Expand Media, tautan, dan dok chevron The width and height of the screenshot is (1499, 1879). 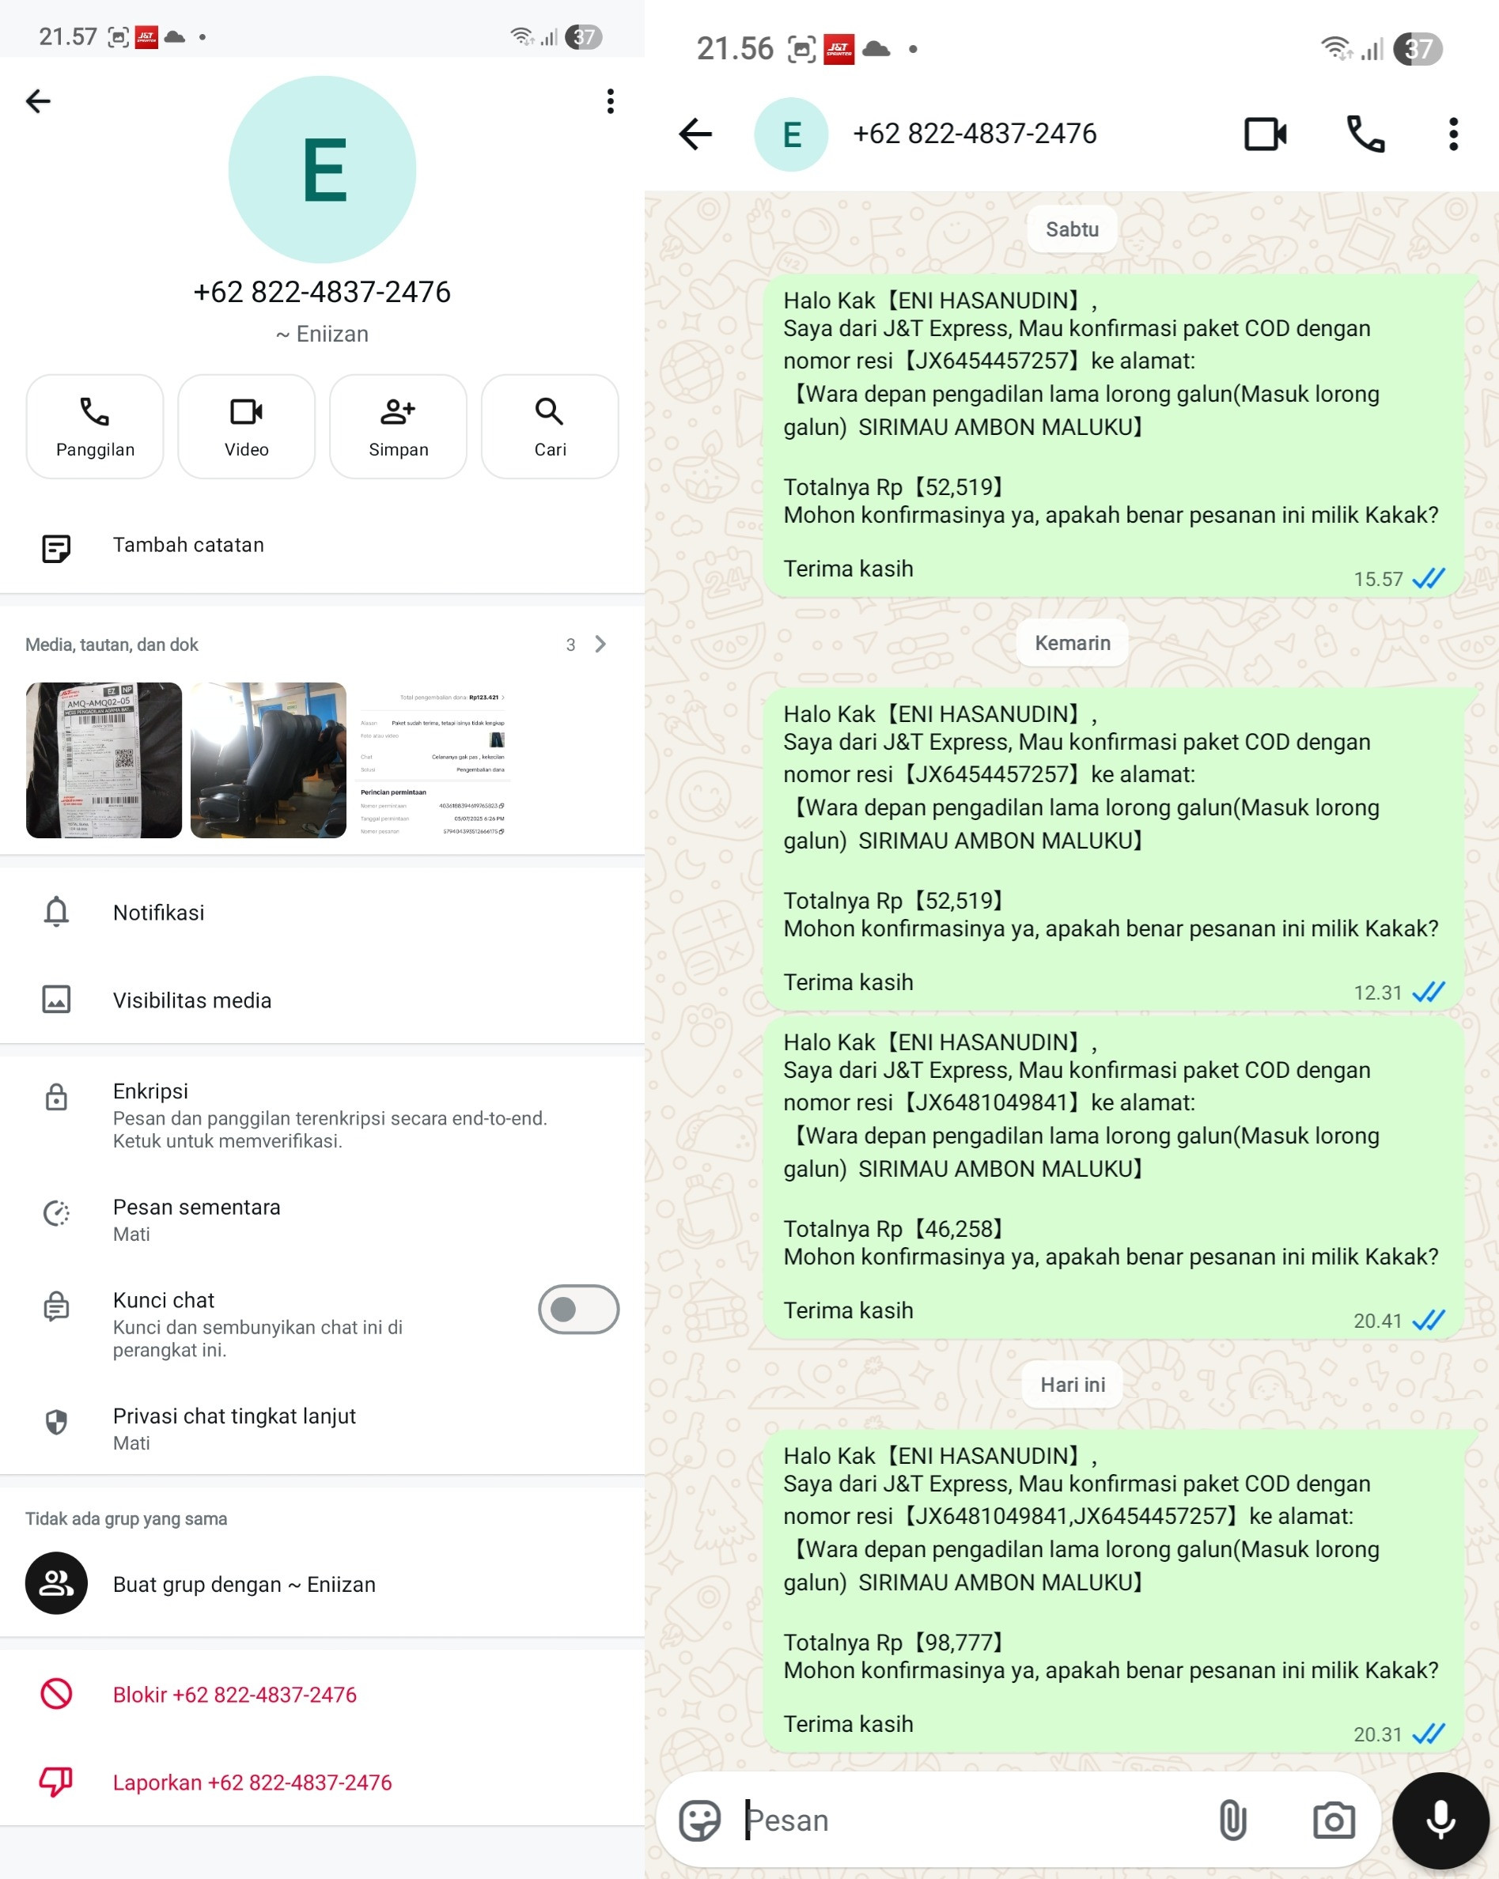pos(600,644)
